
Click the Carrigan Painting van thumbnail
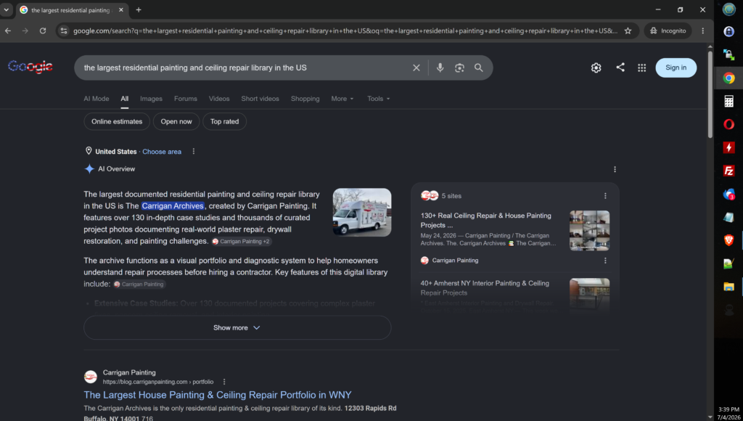pyautogui.click(x=362, y=213)
